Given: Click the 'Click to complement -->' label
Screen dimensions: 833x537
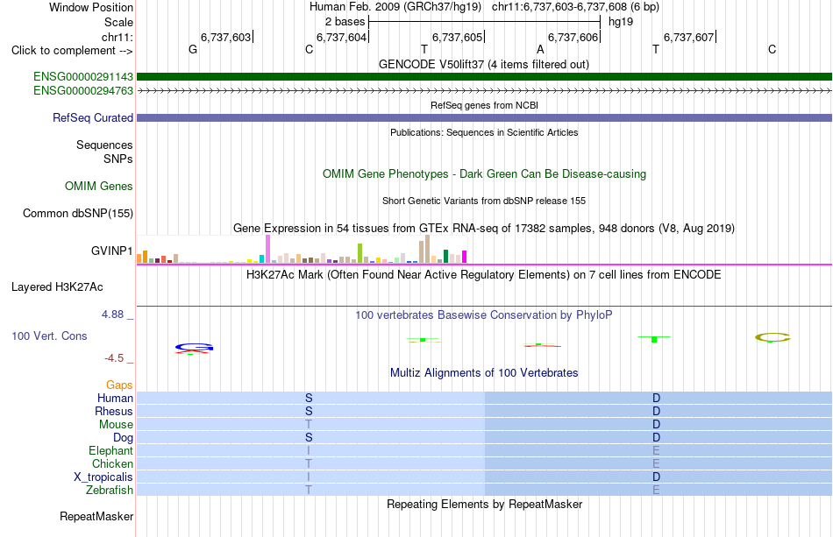Looking at the screenshot, I should pyautogui.click(x=72, y=51).
